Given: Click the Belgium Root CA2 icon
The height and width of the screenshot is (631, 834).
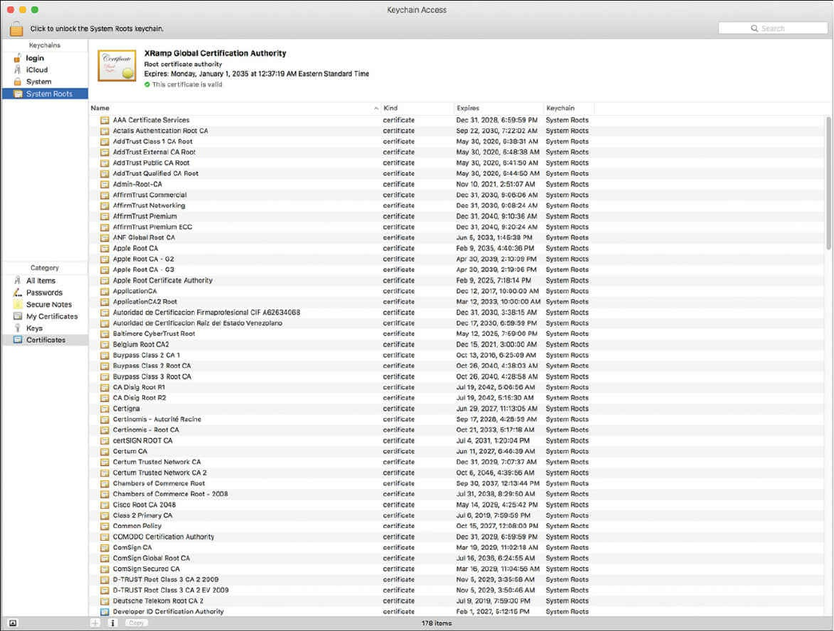Looking at the screenshot, I should [x=105, y=345].
